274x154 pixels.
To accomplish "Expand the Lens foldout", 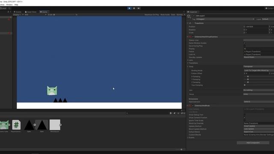I will pos(188,60).
